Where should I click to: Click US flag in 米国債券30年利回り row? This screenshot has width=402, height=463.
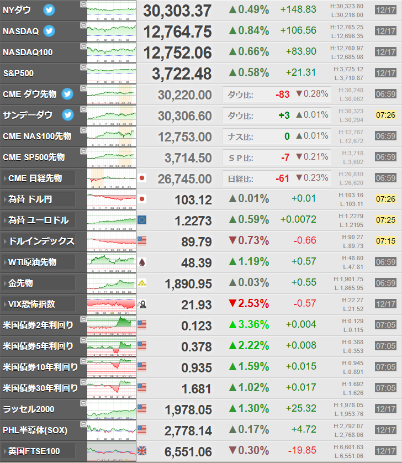[x=142, y=388]
